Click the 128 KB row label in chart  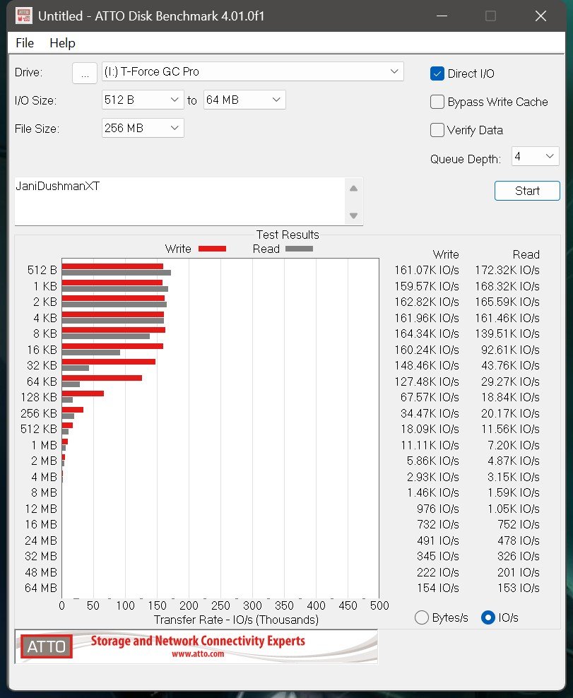(x=39, y=397)
